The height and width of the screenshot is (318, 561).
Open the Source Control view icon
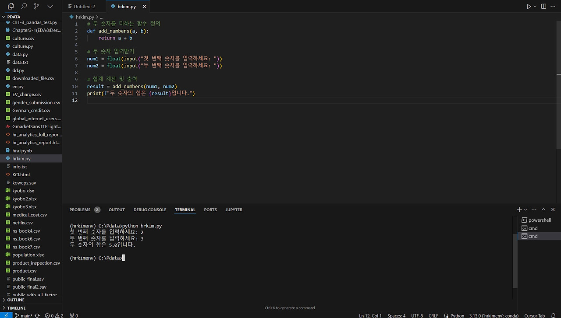pos(37,7)
